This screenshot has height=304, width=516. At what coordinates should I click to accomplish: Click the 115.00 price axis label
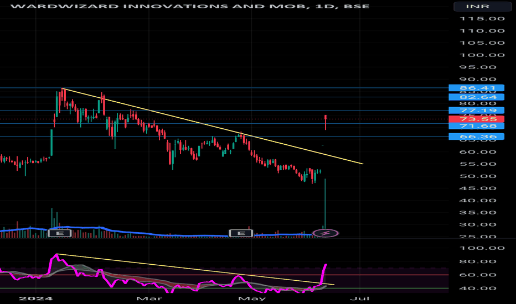click(x=482, y=19)
